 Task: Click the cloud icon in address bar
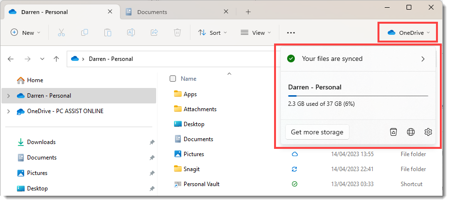[x=75, y=59]
